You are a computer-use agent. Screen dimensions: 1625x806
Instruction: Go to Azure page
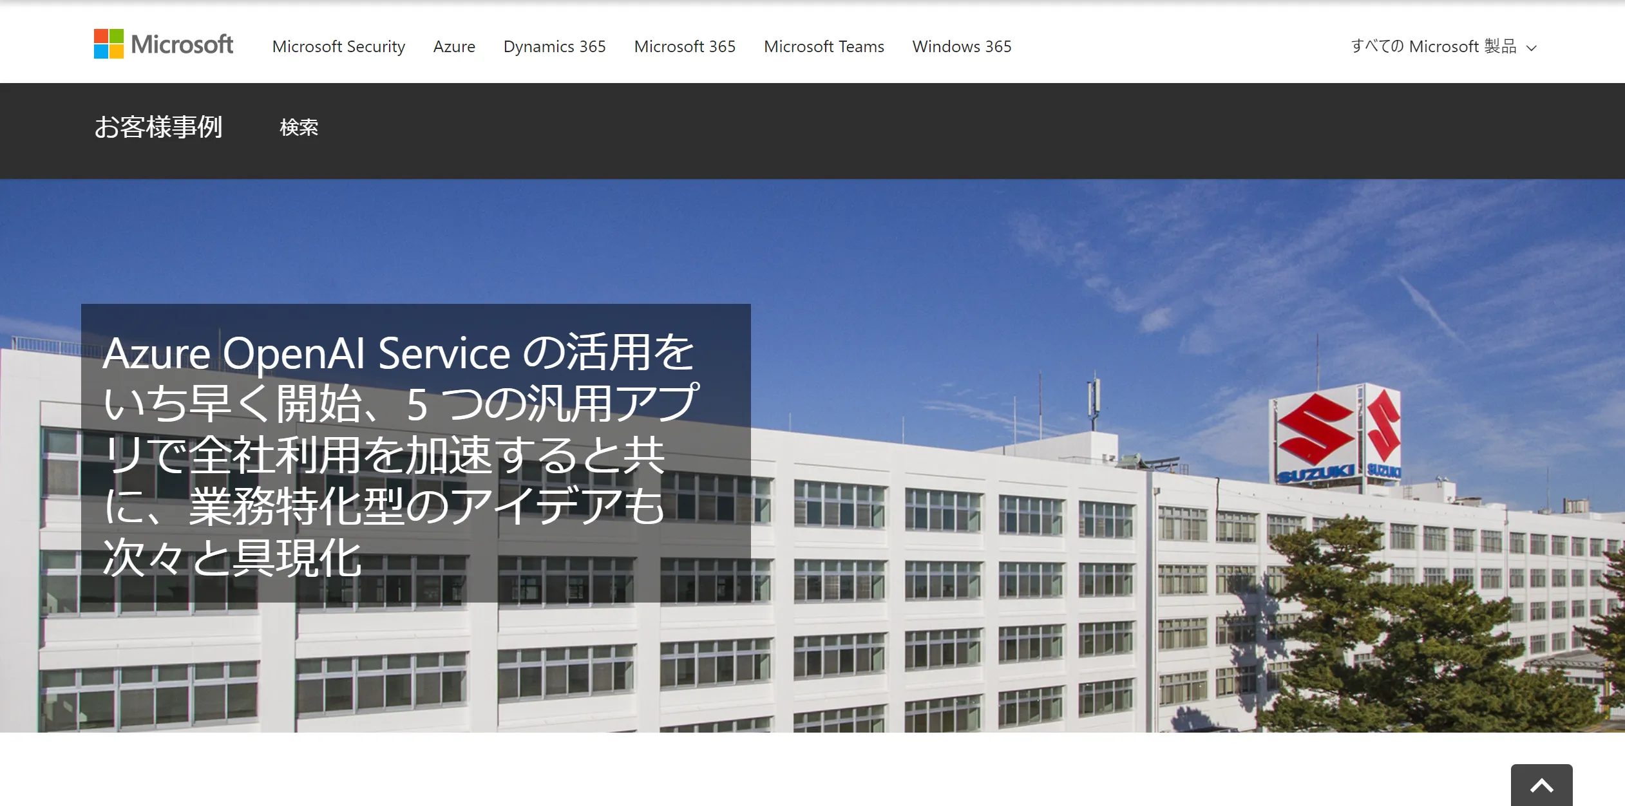click(454, 46)
